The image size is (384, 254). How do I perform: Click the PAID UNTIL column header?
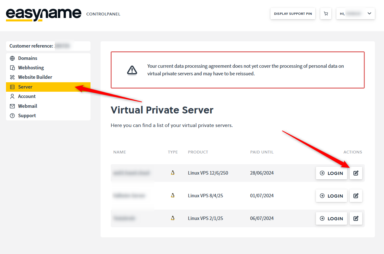pyautogui.click(x=262, y=152)
